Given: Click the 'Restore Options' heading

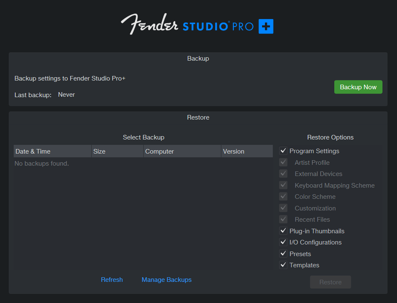Looking at the screenshot, I should [x=330, y=137].
